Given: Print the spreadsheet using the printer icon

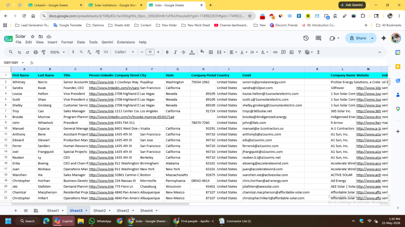Looking at the screenshot, I should tap(36, 52).
